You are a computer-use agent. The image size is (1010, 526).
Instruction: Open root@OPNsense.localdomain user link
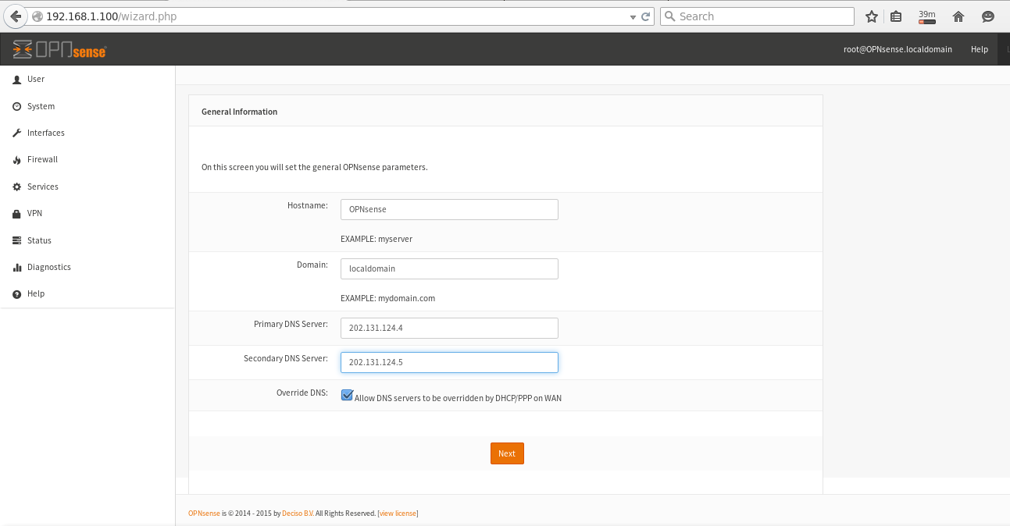point(898,49)
